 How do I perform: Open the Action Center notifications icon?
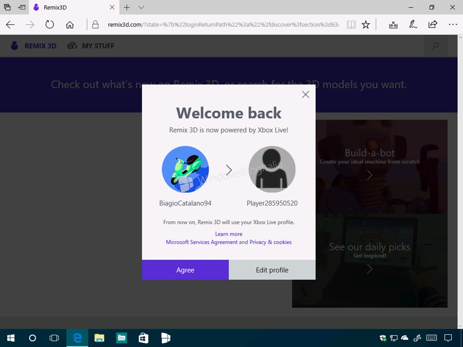[448, 338]
